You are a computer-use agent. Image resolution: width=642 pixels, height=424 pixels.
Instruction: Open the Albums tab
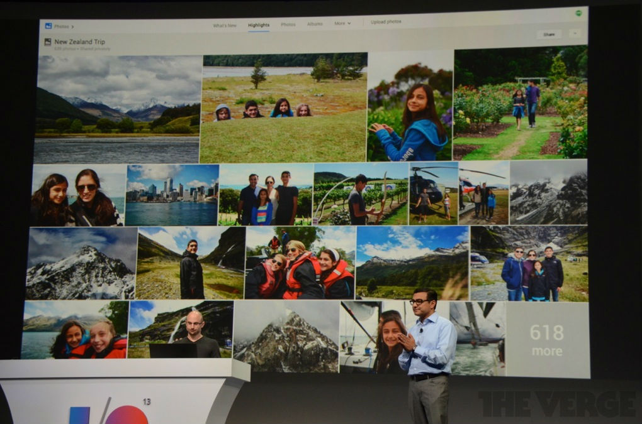pyautogui.click(x=315, y=24)
